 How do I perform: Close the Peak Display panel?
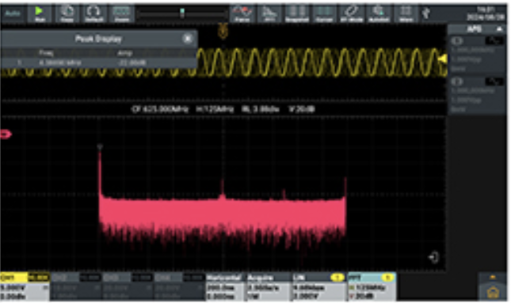point(188,39)
